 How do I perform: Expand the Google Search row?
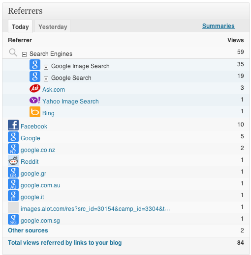click(x=46, y=79)
